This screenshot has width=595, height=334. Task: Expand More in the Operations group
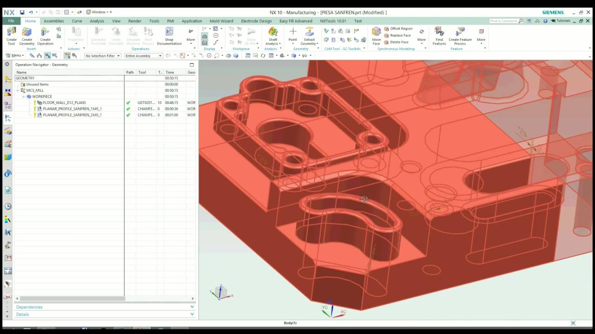(x=191, y=36)
